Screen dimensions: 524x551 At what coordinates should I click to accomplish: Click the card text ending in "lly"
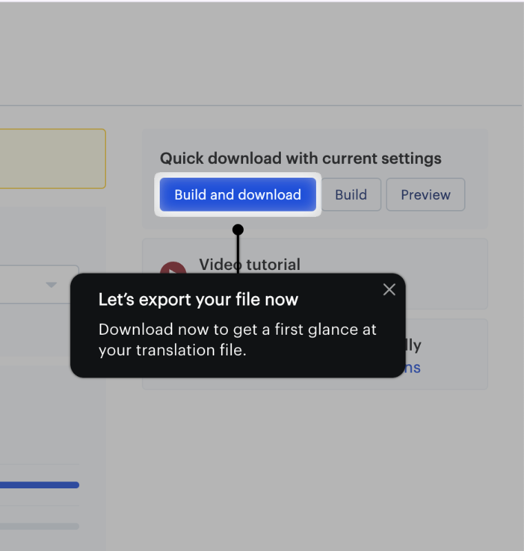pos(413,346)
